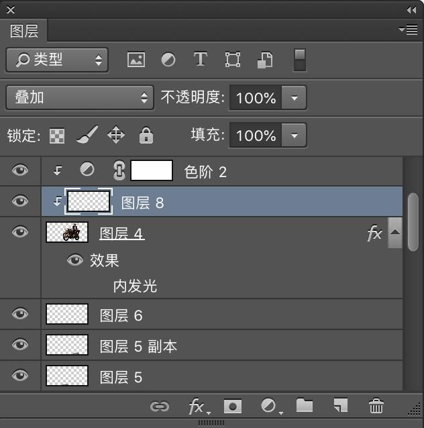
Task: Hide the 图层 5 layer
Action: tap(20, 375)
